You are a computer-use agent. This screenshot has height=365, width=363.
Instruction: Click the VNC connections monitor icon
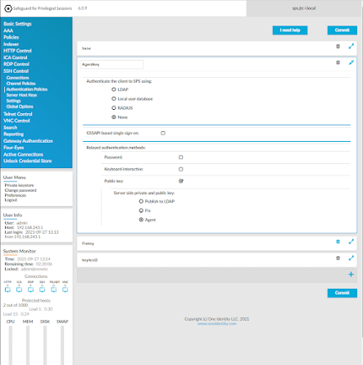[65, 290]
